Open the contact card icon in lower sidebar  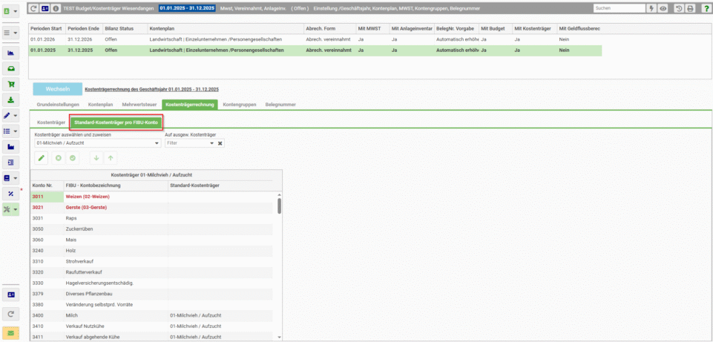point(11,295)
